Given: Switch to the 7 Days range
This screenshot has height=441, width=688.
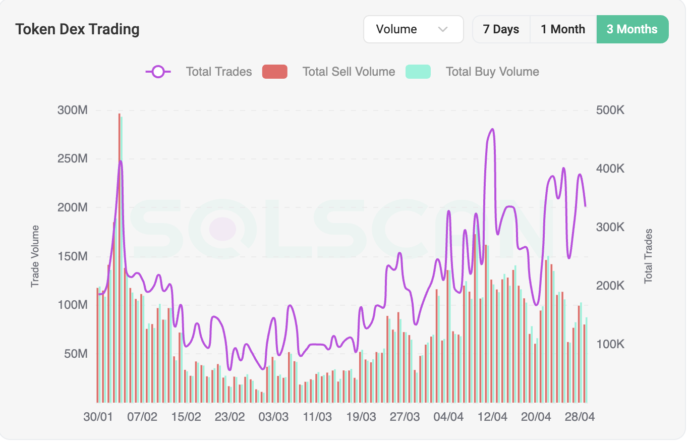Looking at the screenshot, I should pos(501,29).
